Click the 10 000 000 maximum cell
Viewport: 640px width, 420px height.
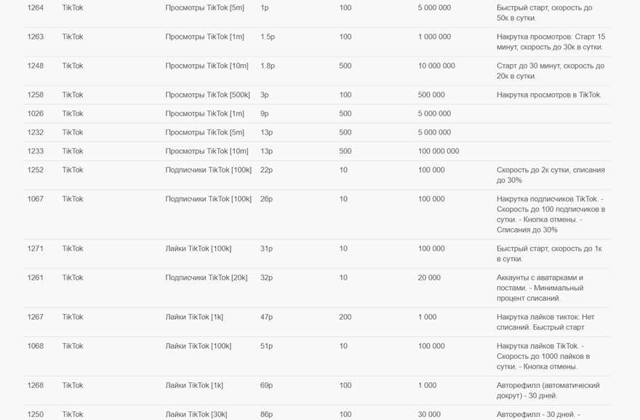click(436, 66)
